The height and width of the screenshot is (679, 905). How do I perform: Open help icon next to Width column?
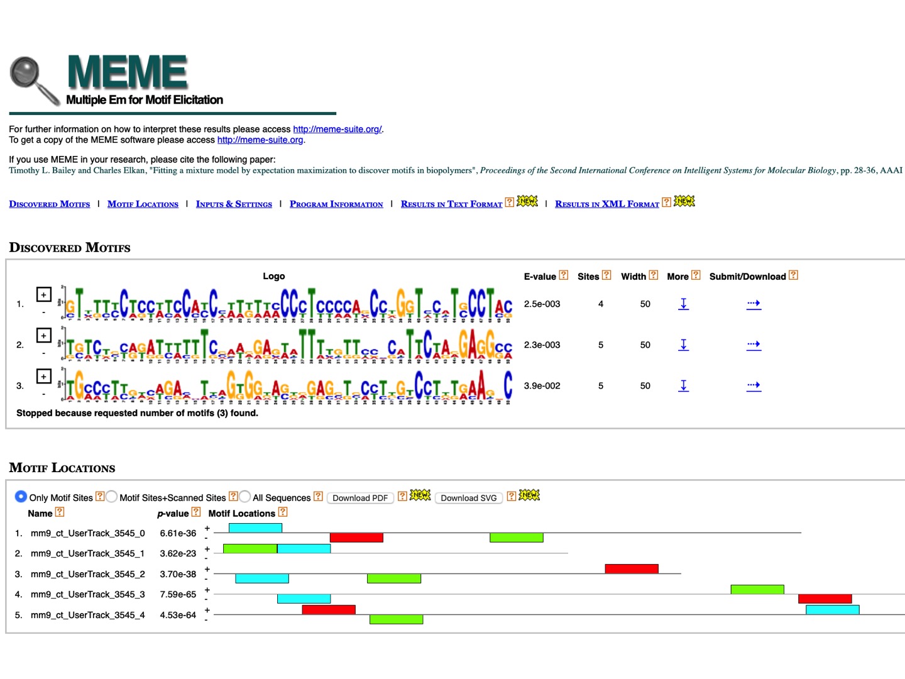654,275
